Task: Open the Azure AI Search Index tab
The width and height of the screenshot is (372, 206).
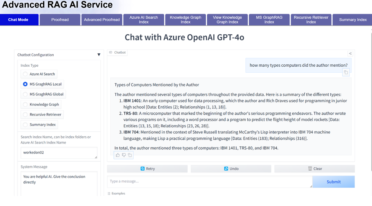Action: coord(144,20)
